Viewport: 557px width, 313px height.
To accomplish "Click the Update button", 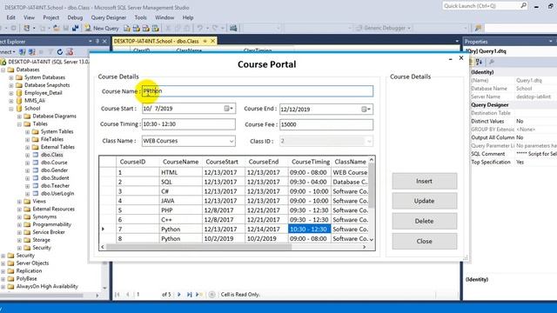I will click(425, 201).
